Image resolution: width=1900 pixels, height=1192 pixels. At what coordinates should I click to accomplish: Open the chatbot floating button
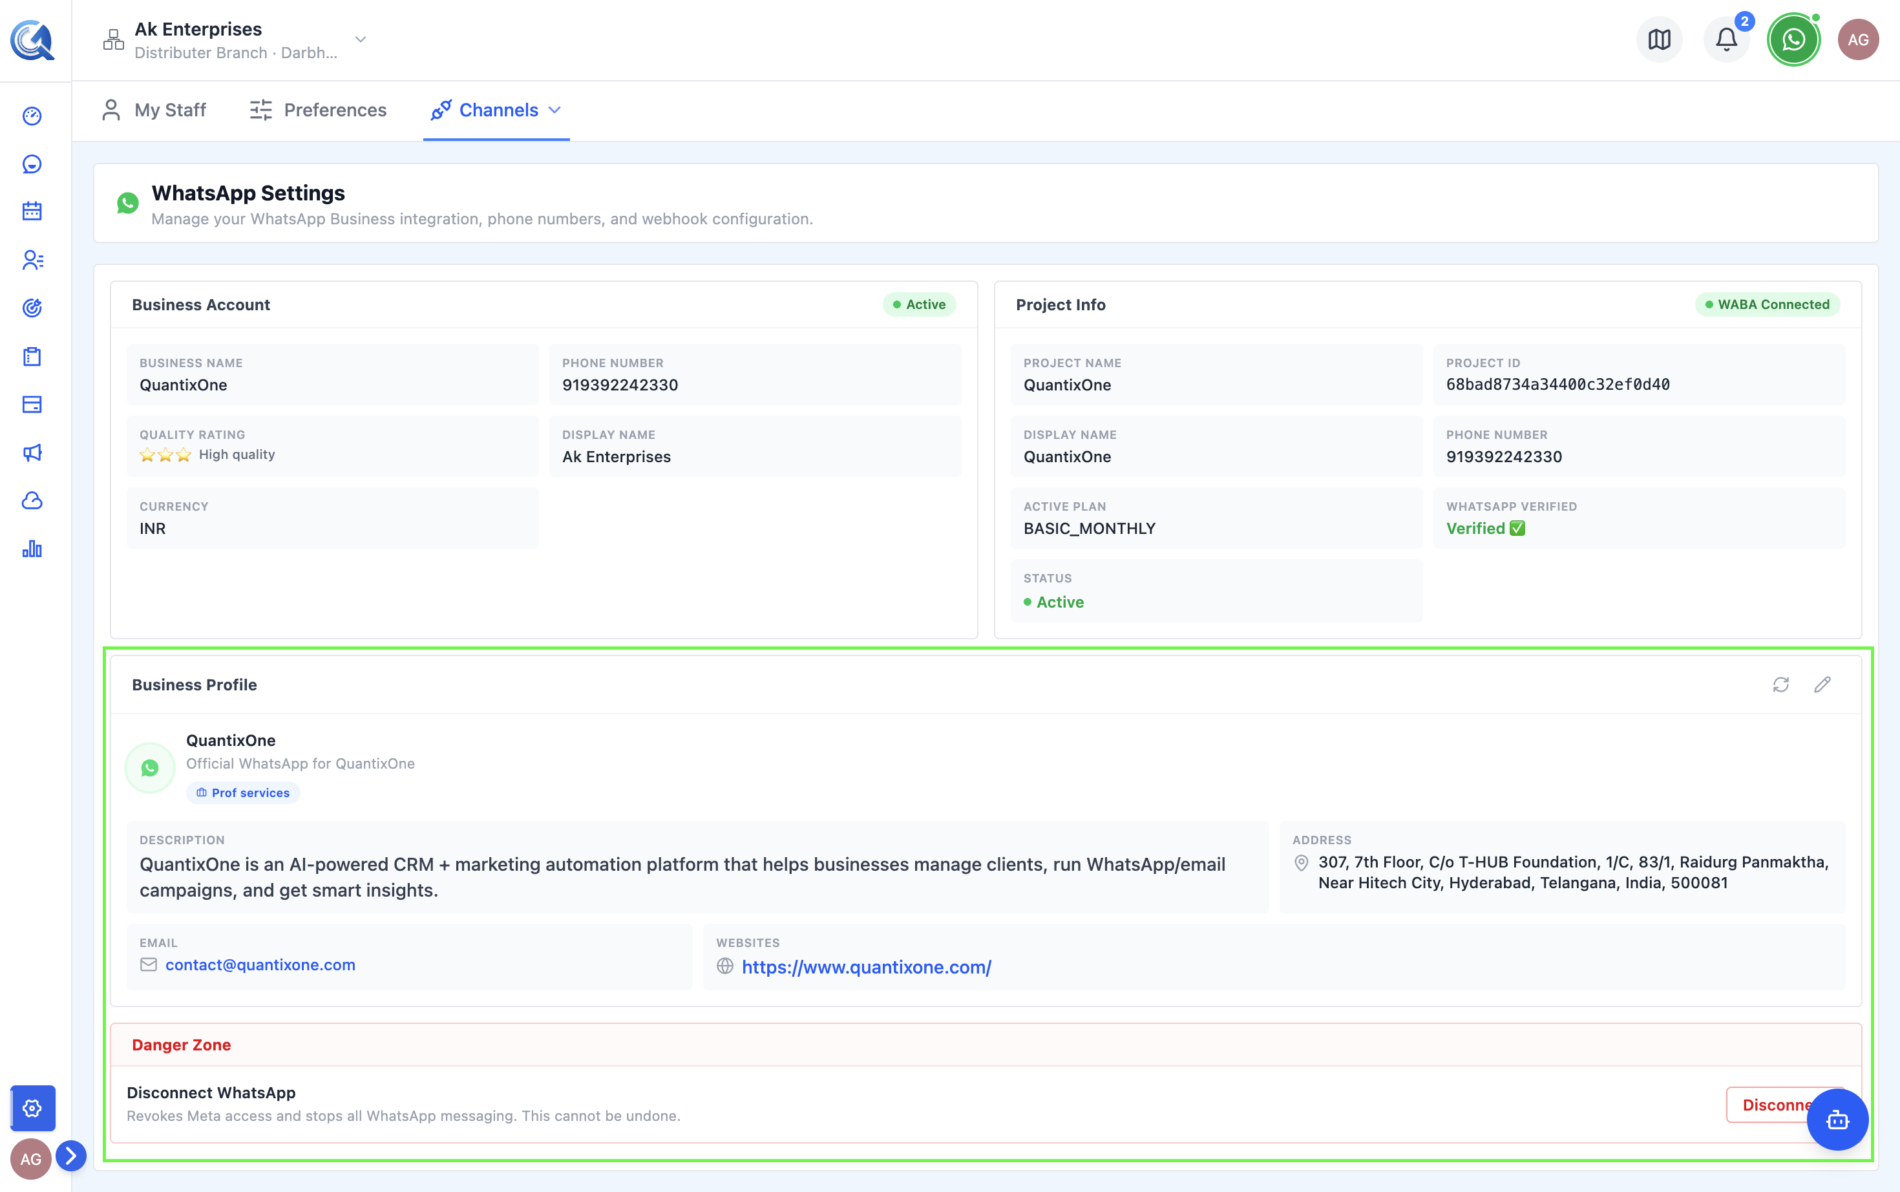1838,1120
